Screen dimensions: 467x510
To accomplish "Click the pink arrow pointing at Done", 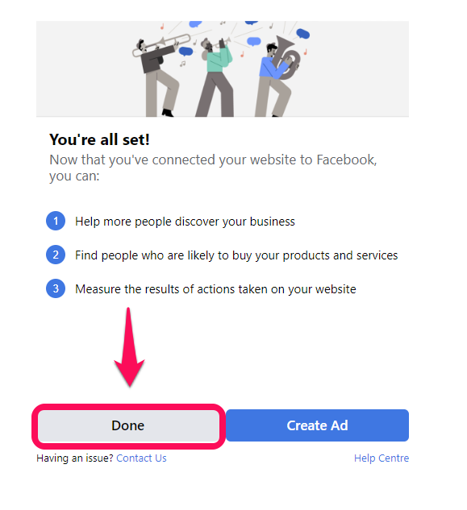I will [129, 347].
